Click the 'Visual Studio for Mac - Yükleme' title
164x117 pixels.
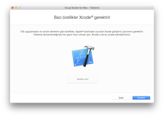tap(82, 8)
